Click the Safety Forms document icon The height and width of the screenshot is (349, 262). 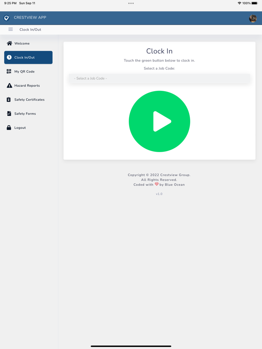tap(9, 114)
